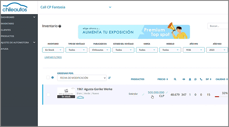Open the Año Max 2023 dropdown

(x=217, y=50)
